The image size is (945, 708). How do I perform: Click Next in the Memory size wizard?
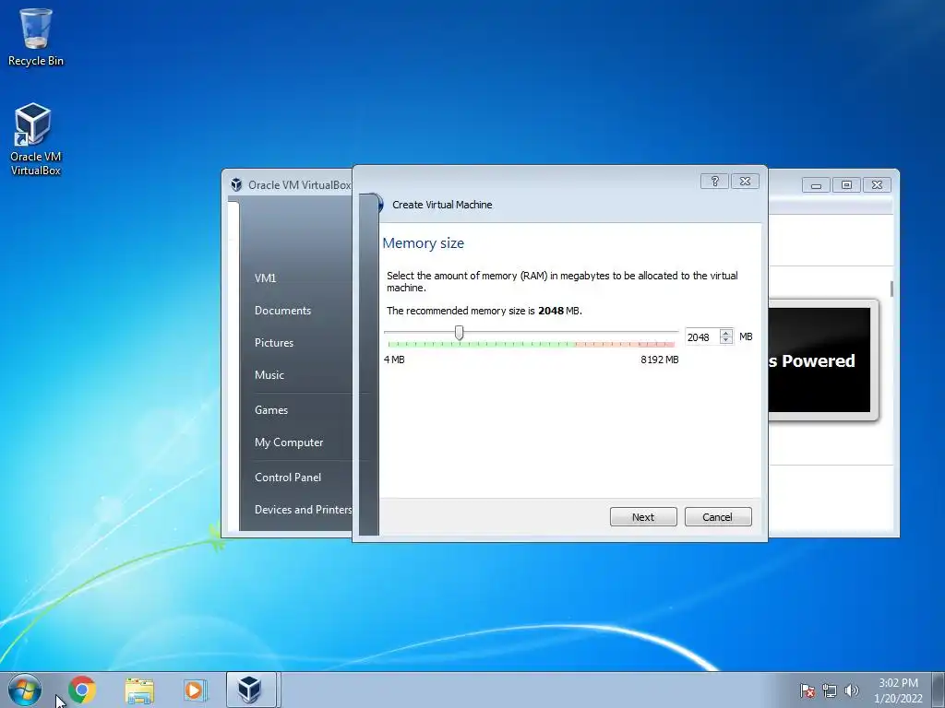point(643,516)
